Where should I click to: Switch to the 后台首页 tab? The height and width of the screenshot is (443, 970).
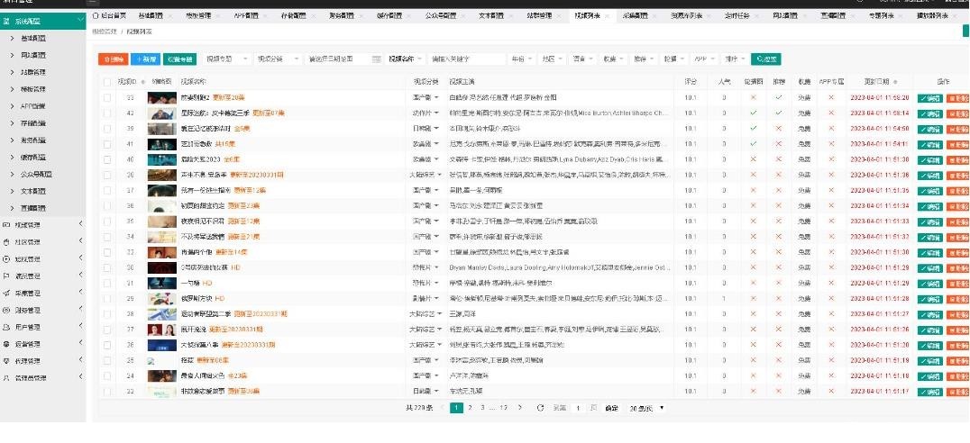coord(109,15)
